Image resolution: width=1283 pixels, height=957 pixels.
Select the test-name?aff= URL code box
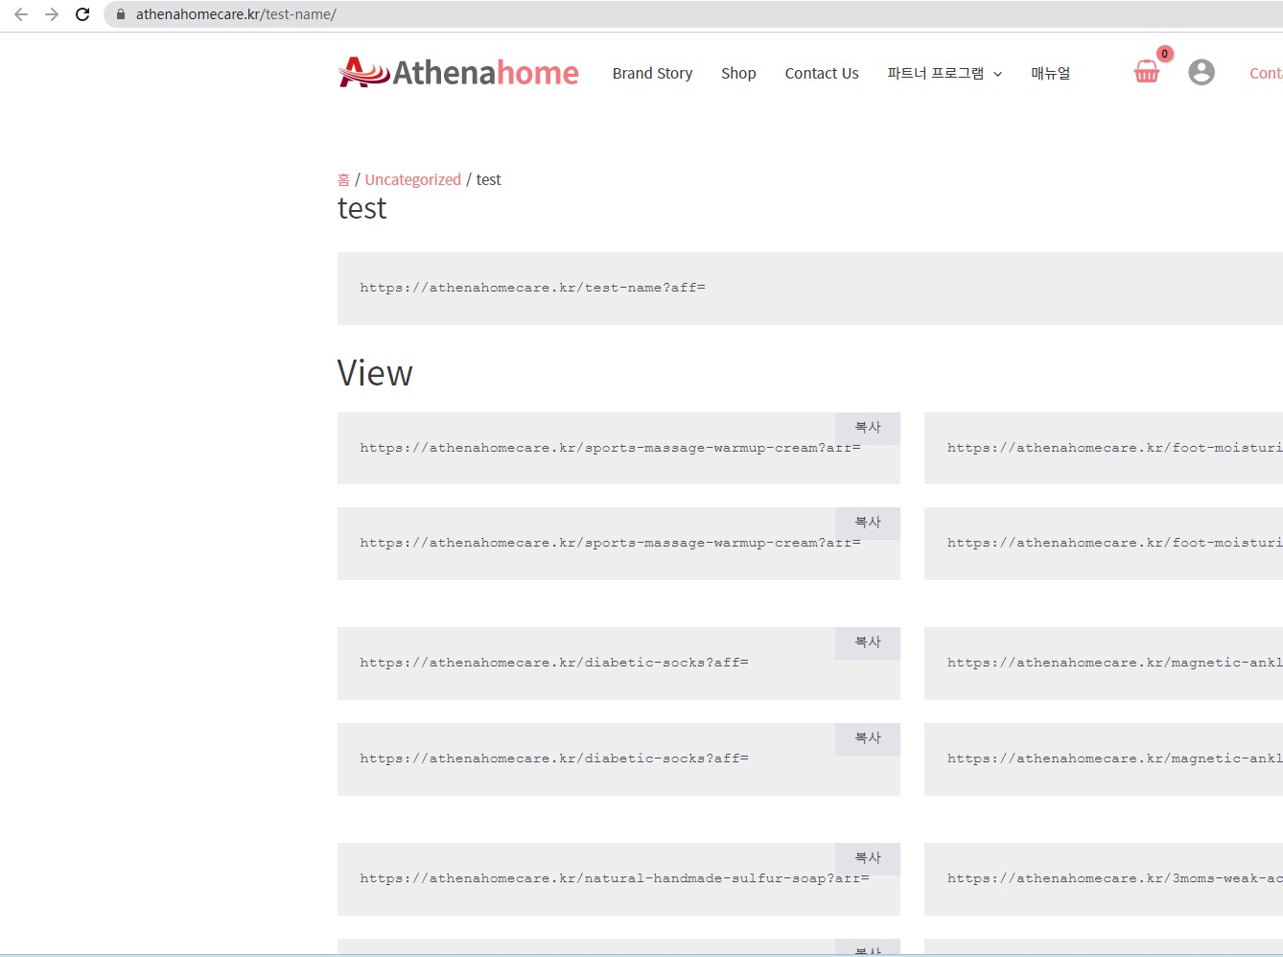coord(810,289)
